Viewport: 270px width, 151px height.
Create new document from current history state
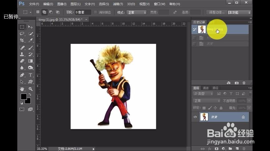click(229, 83)
